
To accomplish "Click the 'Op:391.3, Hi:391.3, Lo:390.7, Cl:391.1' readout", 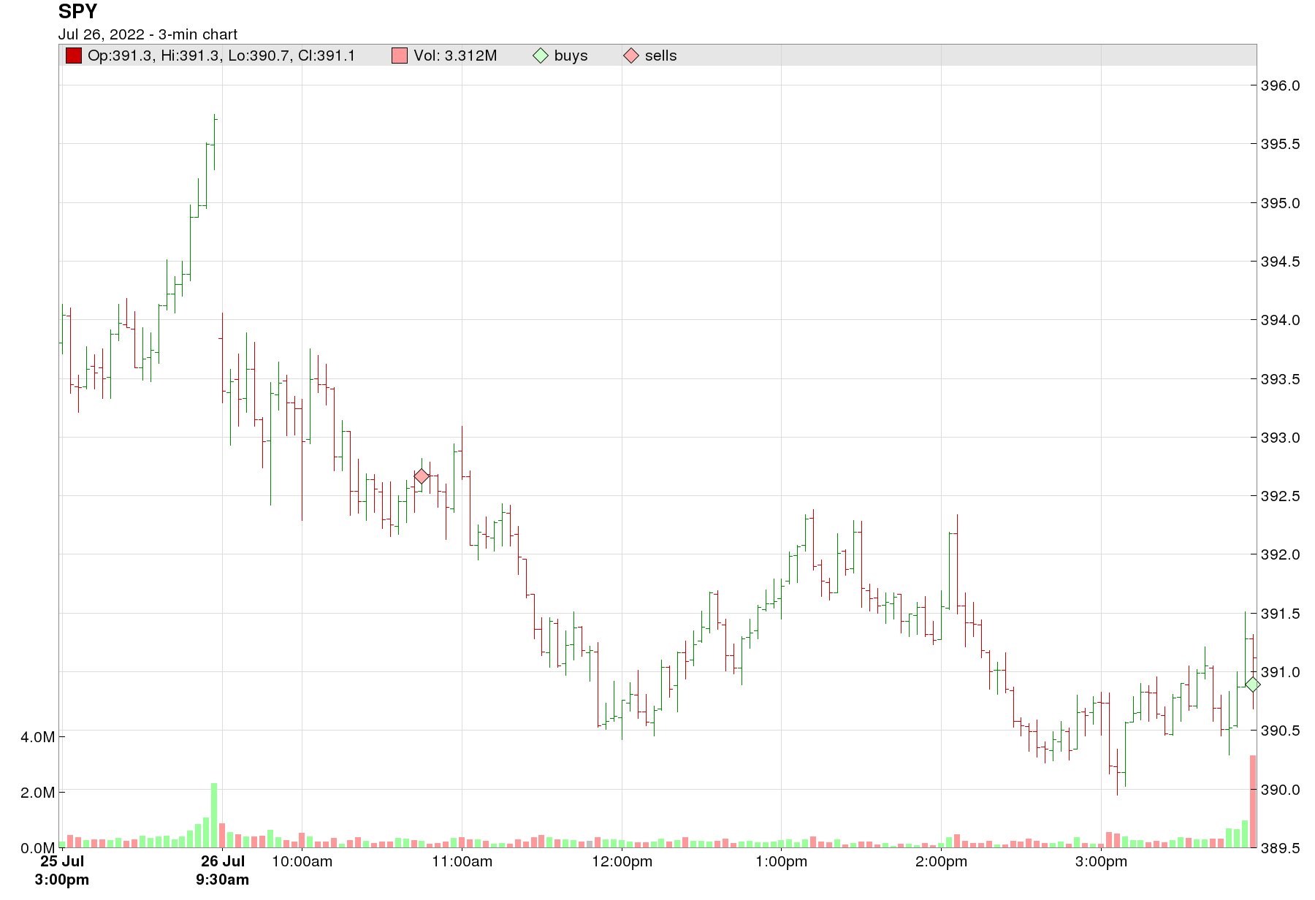I will coord(221,56).
